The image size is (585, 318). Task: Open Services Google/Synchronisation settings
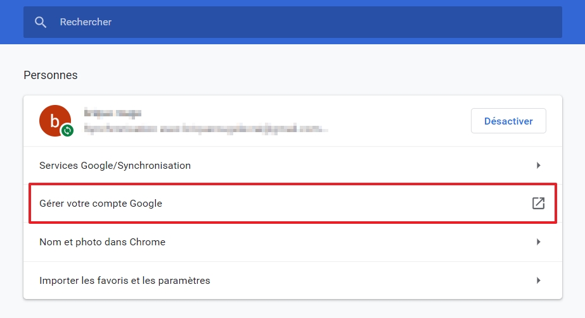tap(115, 166)
